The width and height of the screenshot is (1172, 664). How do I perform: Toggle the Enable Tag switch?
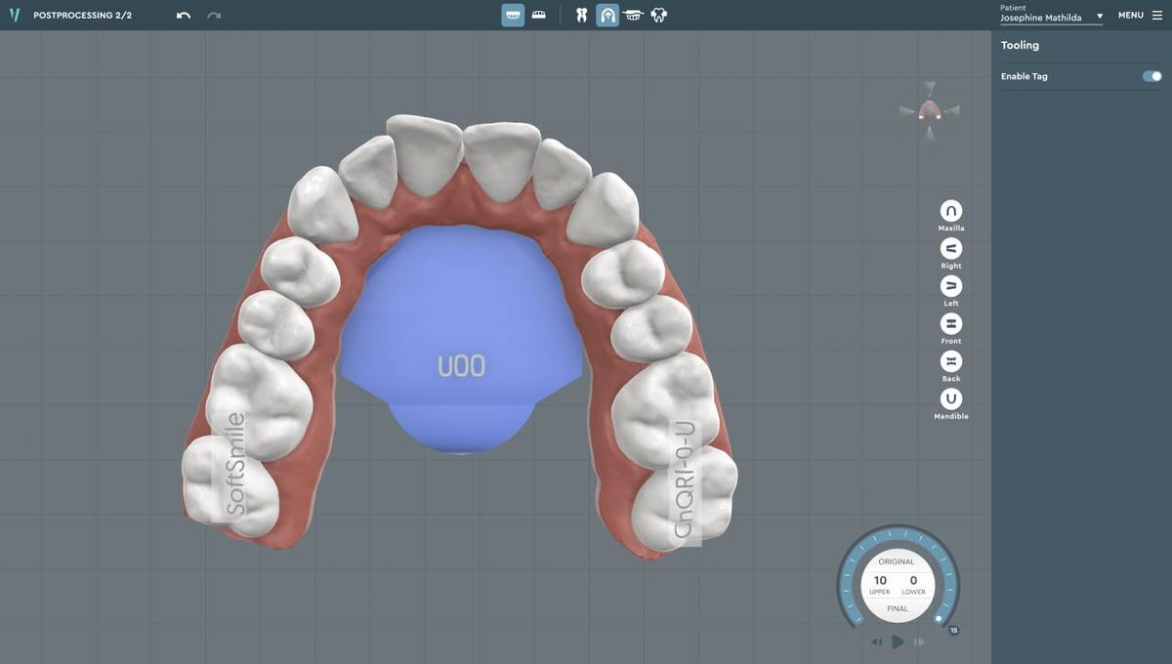click(1151, 76)
